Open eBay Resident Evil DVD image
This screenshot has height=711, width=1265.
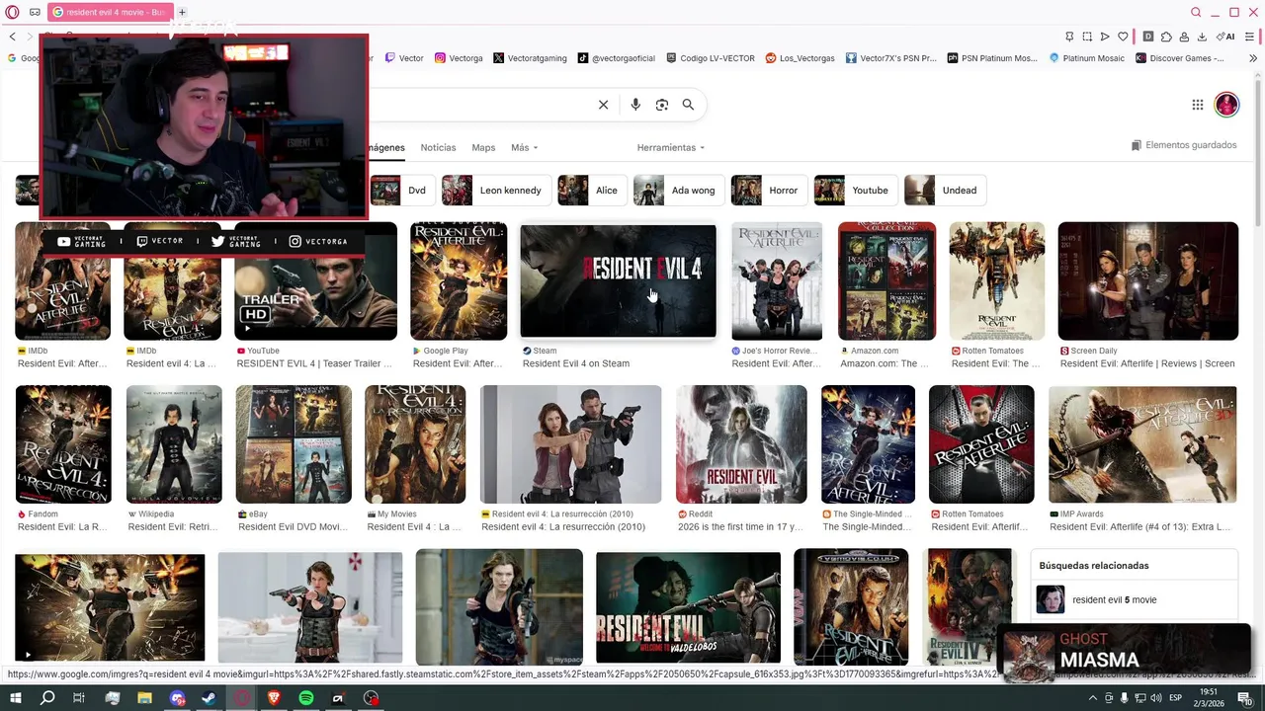pyautogui.click(x=294, y=444)
